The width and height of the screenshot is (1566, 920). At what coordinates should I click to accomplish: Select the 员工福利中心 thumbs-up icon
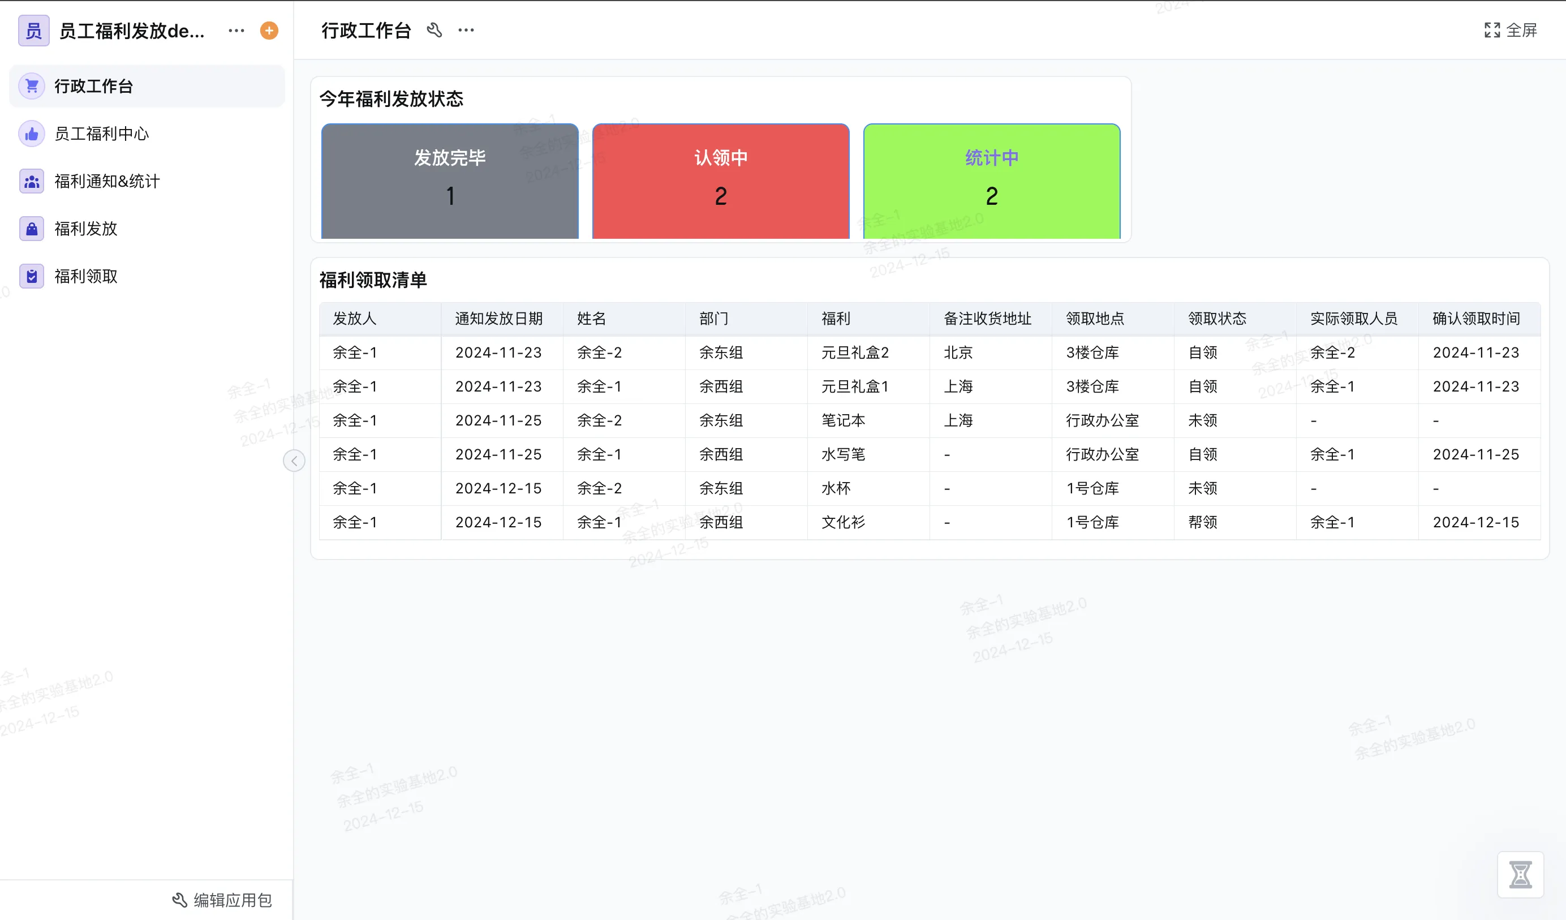click(32, 133)
